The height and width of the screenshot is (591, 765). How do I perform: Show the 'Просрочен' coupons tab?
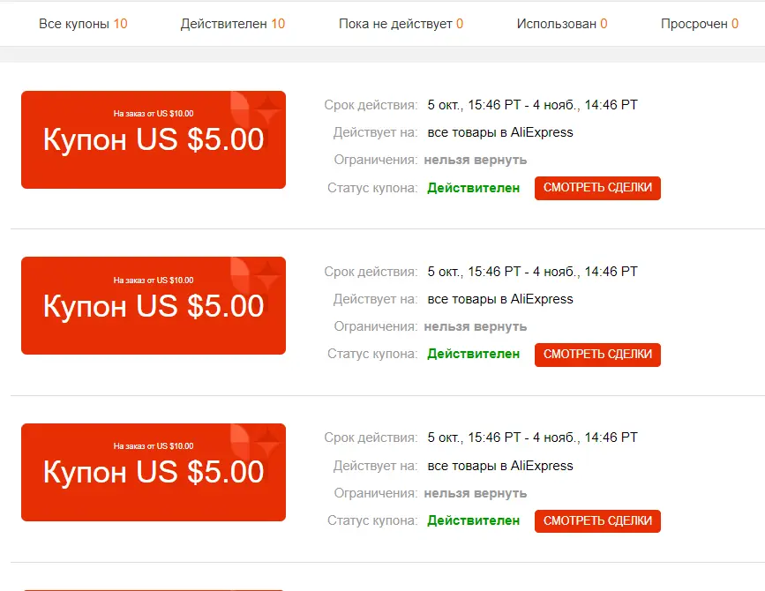699,24
